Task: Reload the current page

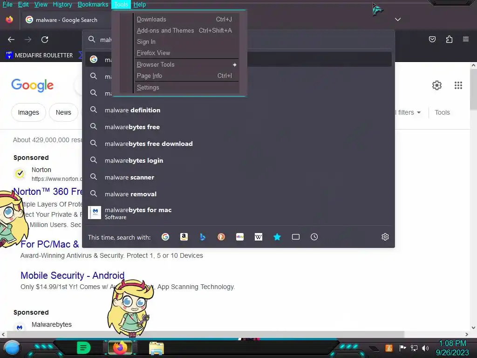Action: pyautogui.click(x=45, y=40)
